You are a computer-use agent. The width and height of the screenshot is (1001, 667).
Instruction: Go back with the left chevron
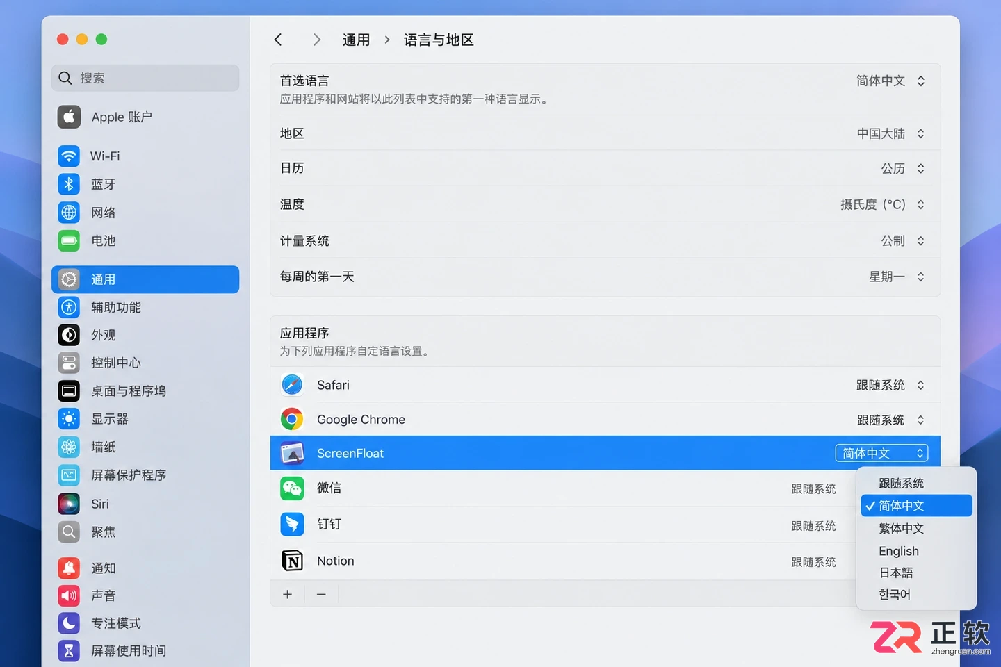[278, 40]
